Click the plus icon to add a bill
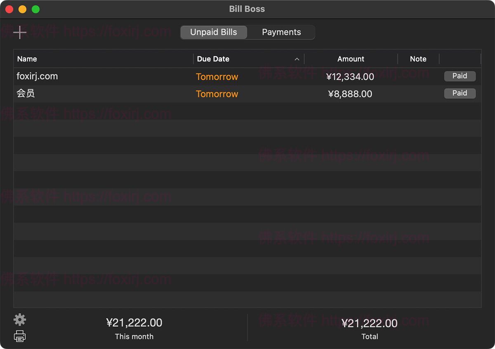Image resolution: width=495 pixels, height=349 pixels. 20,32
